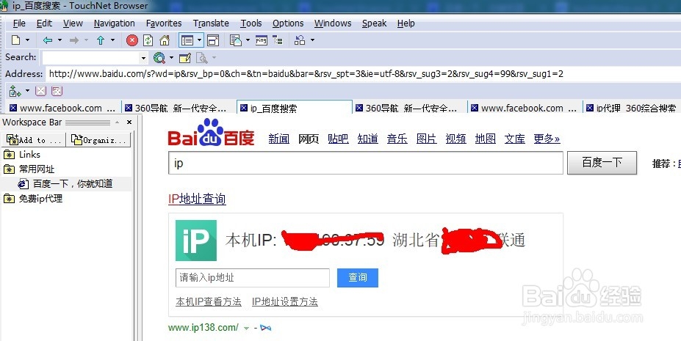The height and width of the screenshot is (341, 681).
Task: Open the Favorites menu
Action: click(164, 23)
